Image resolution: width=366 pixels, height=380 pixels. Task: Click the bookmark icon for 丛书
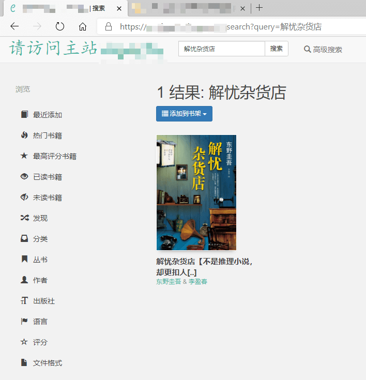pyautogui.click(x=24, y=259)
